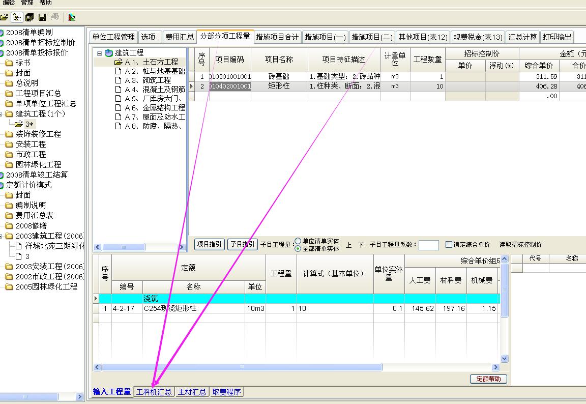586x404 pixels.
Task: Click the quota code cell 4-2-17
Action: [127, 308]
